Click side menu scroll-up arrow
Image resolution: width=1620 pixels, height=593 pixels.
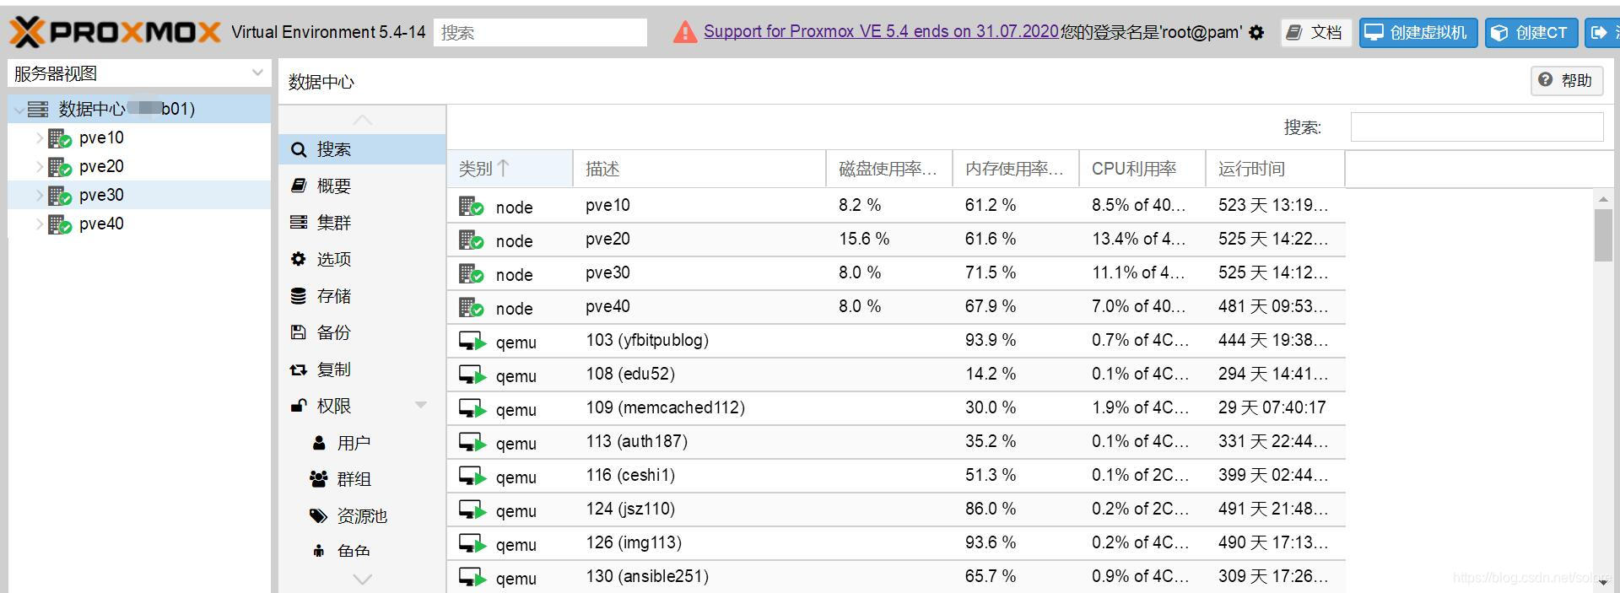(x=362, y=120)
